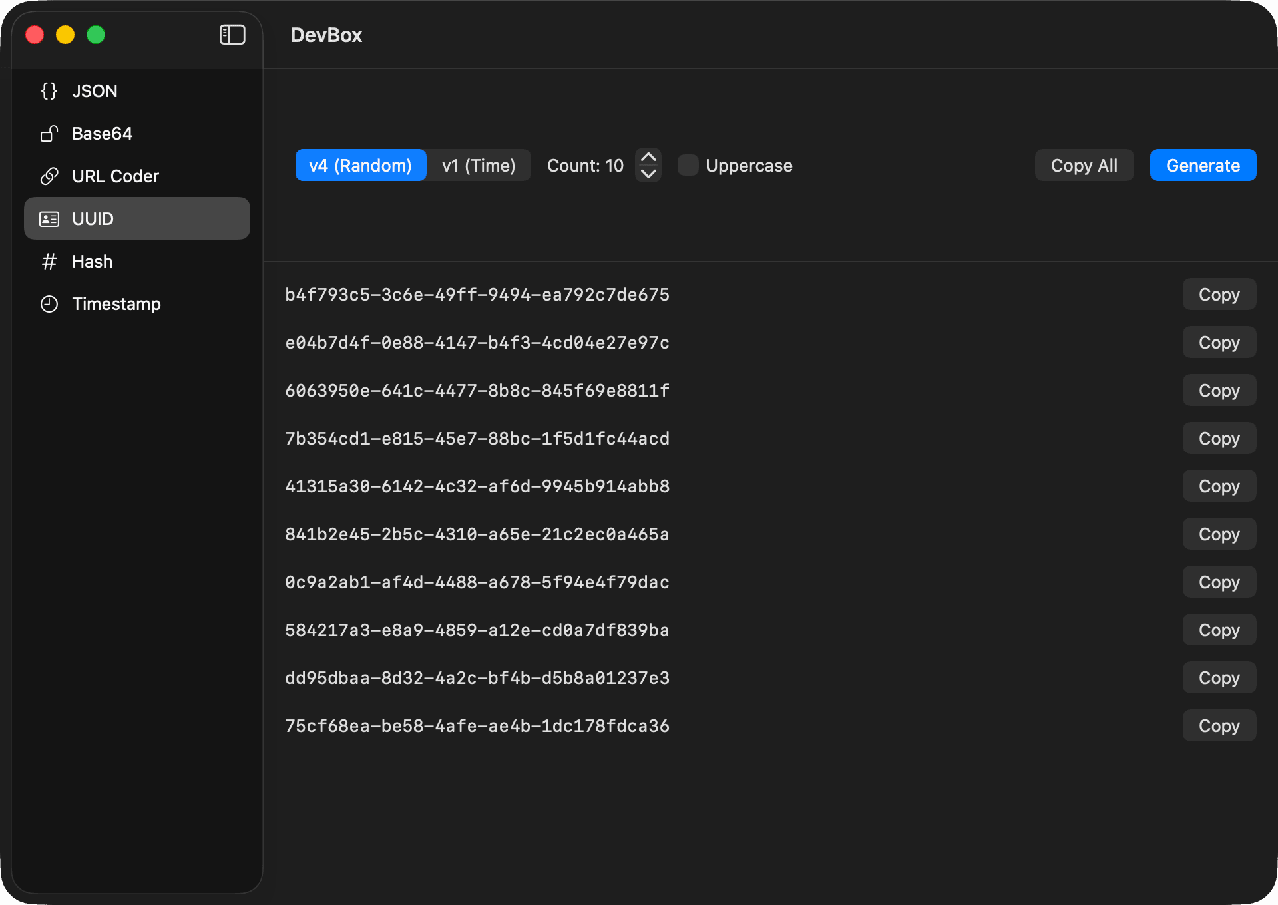Click the Copy All button

[1084, 165]
